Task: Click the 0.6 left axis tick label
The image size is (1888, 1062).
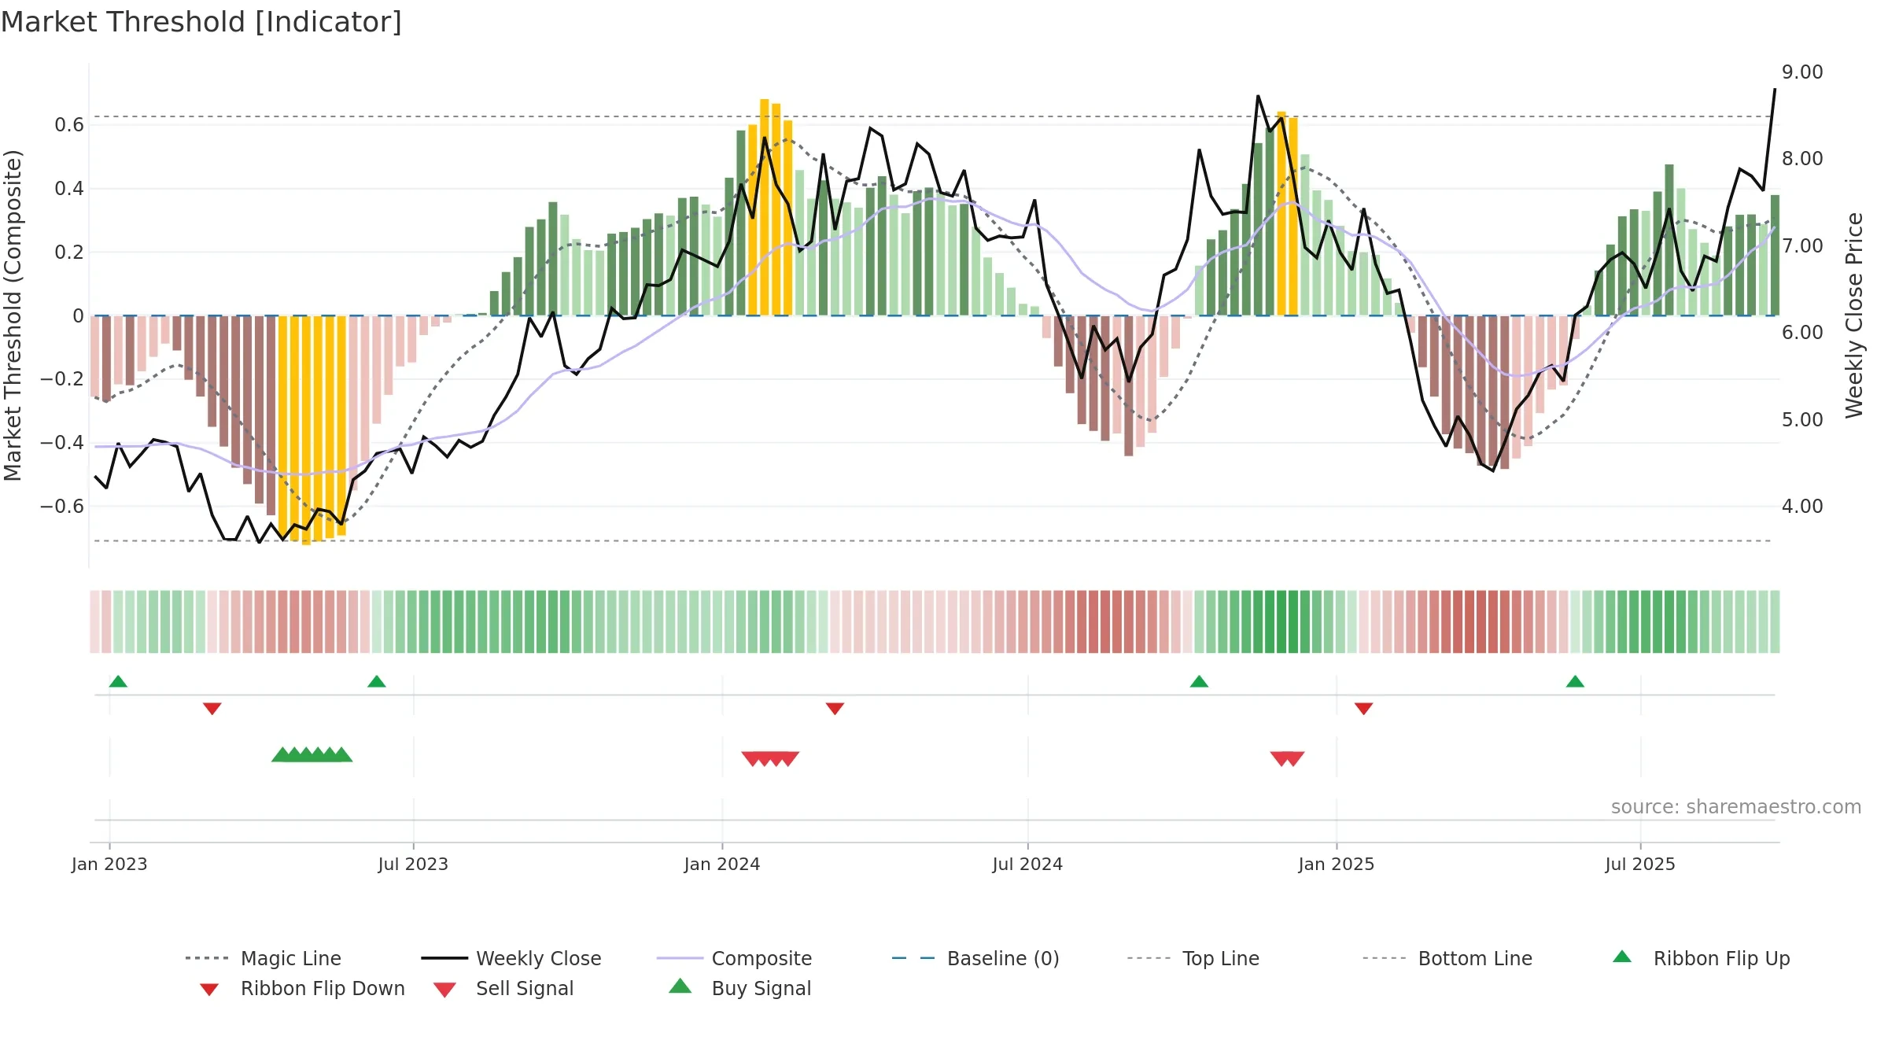Action: [69, 124]
